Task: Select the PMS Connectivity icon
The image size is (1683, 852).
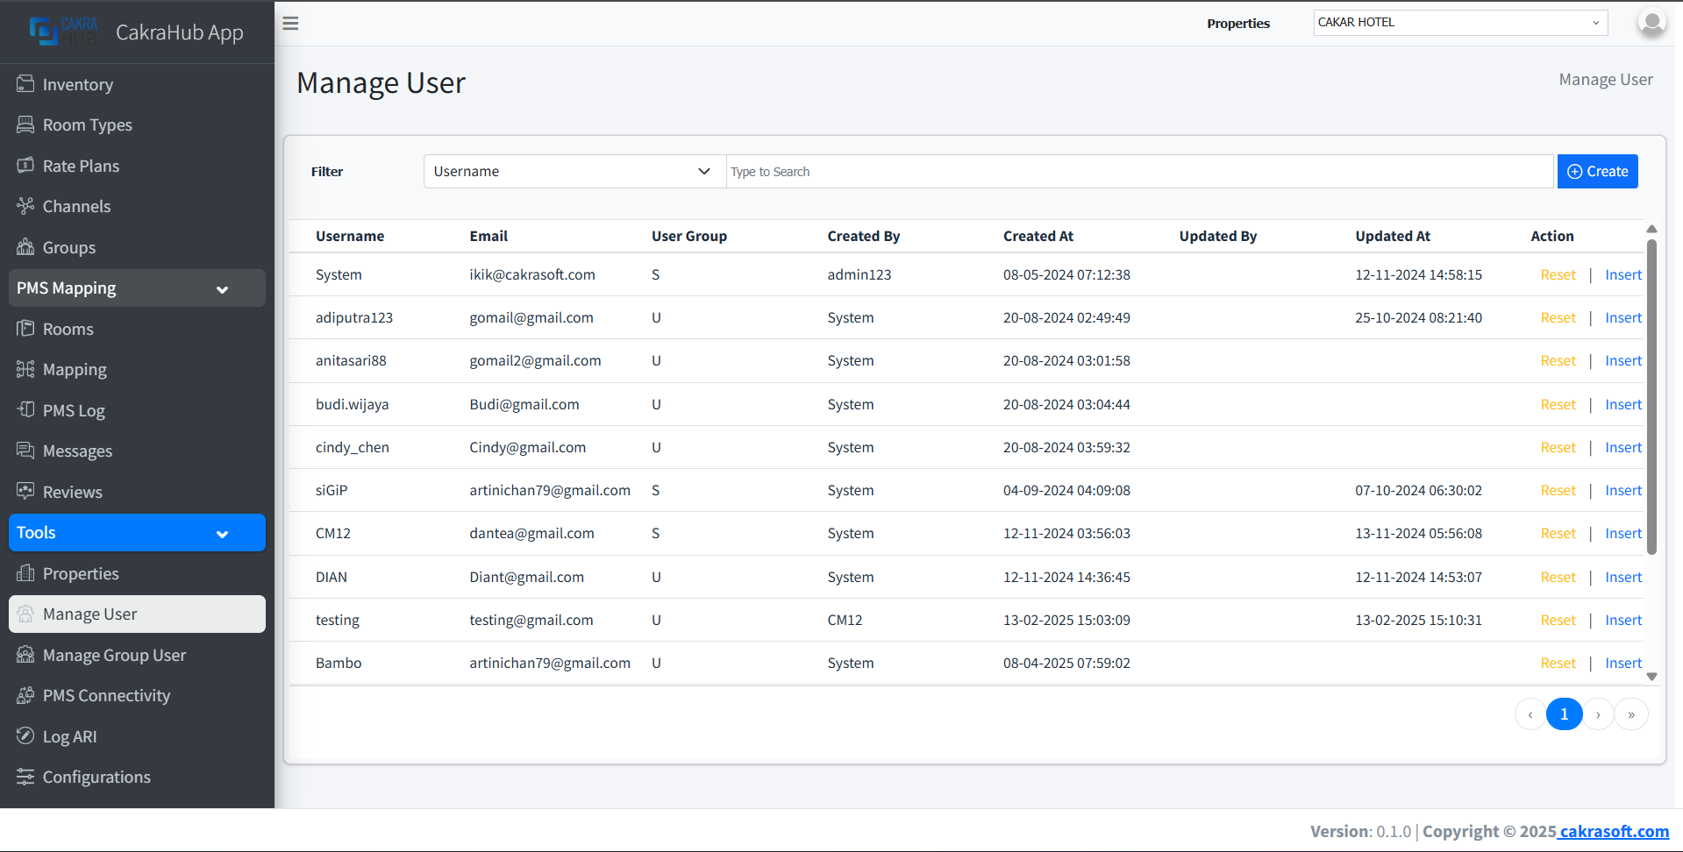Action: [x=26, y=695]
